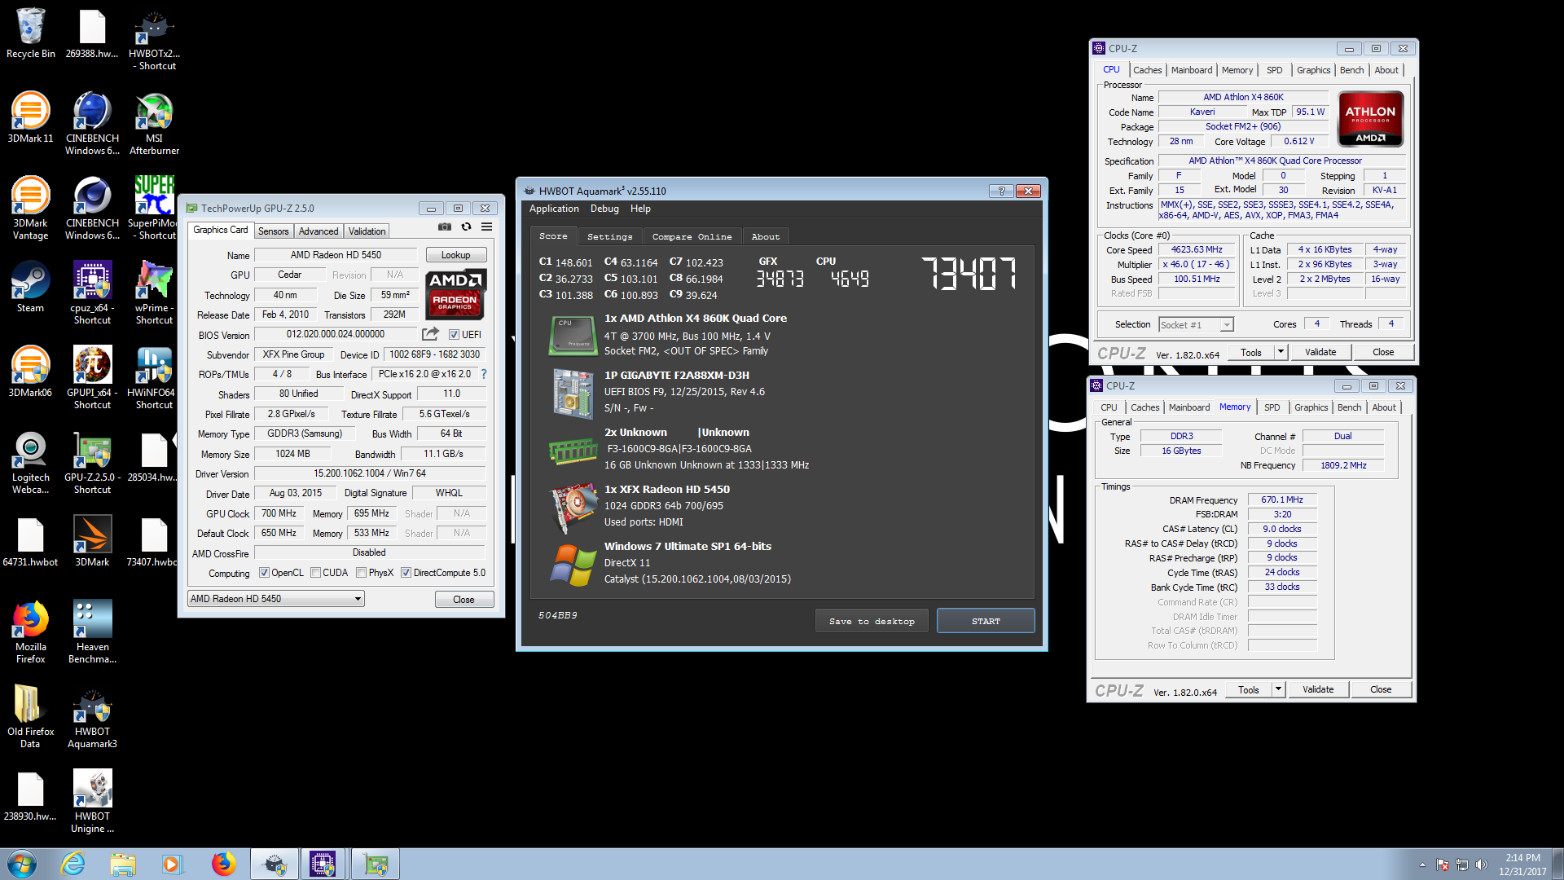
Task: Open Firefox from the taskbar
Action: point(223,864)
